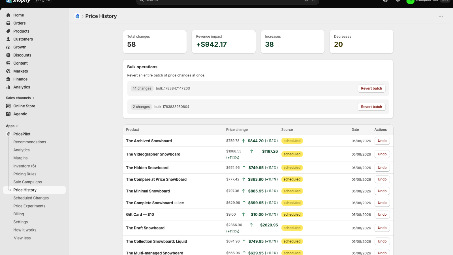Go to Price Experiments
The height and width of the screenshot is (255, 453).
tap(29, 206)
